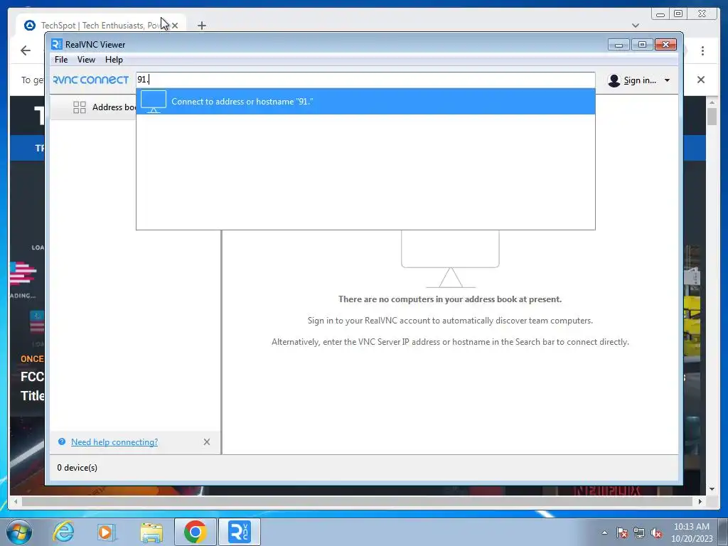This screenshot has width=728, height=546.
Task: Expand the Sign in dropdown arrow
Action: pyautogui.click(x=667, y=80)
